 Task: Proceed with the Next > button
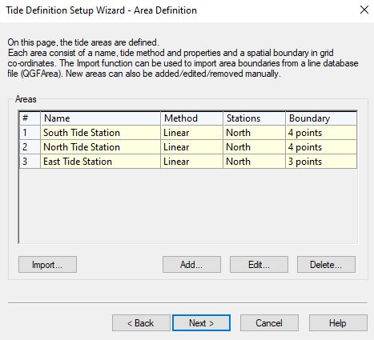[201, 323]
